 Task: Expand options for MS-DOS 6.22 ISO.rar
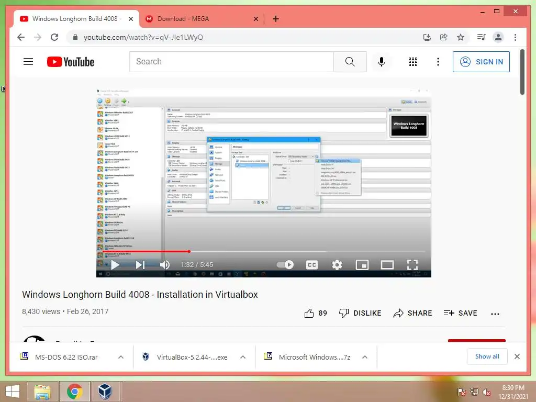[x=121, y=357]
